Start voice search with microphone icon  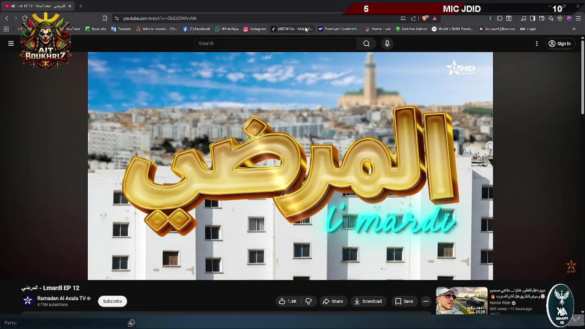click(x=387, y=43)
